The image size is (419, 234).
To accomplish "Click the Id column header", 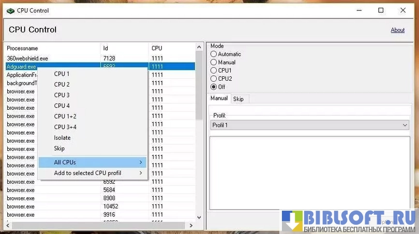I will [124, 48].
